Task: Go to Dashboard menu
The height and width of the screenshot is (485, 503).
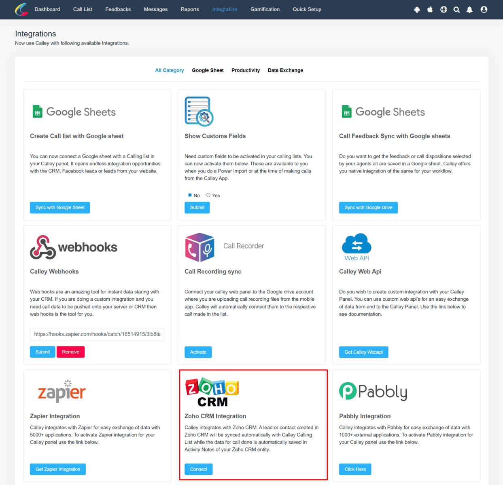Action: 47,9
